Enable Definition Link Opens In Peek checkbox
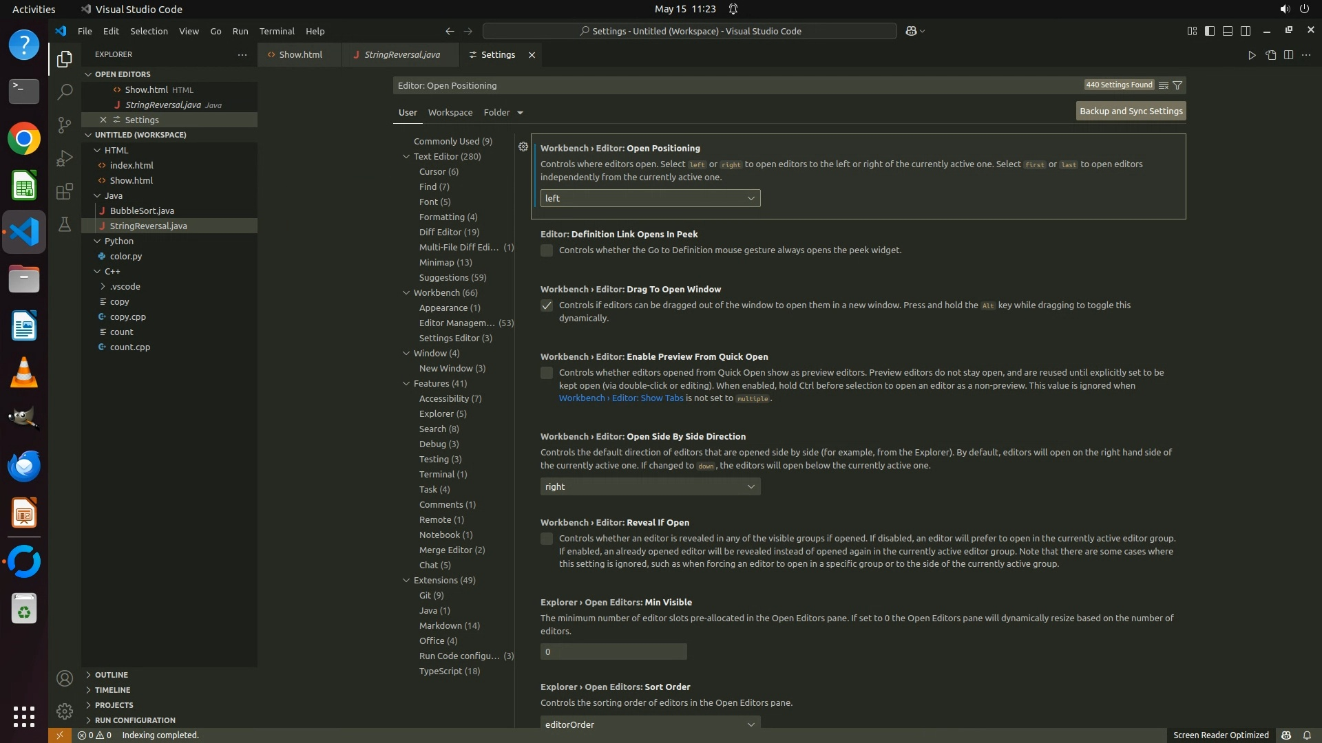This screenshot has width=1322, height=743. 547,250
